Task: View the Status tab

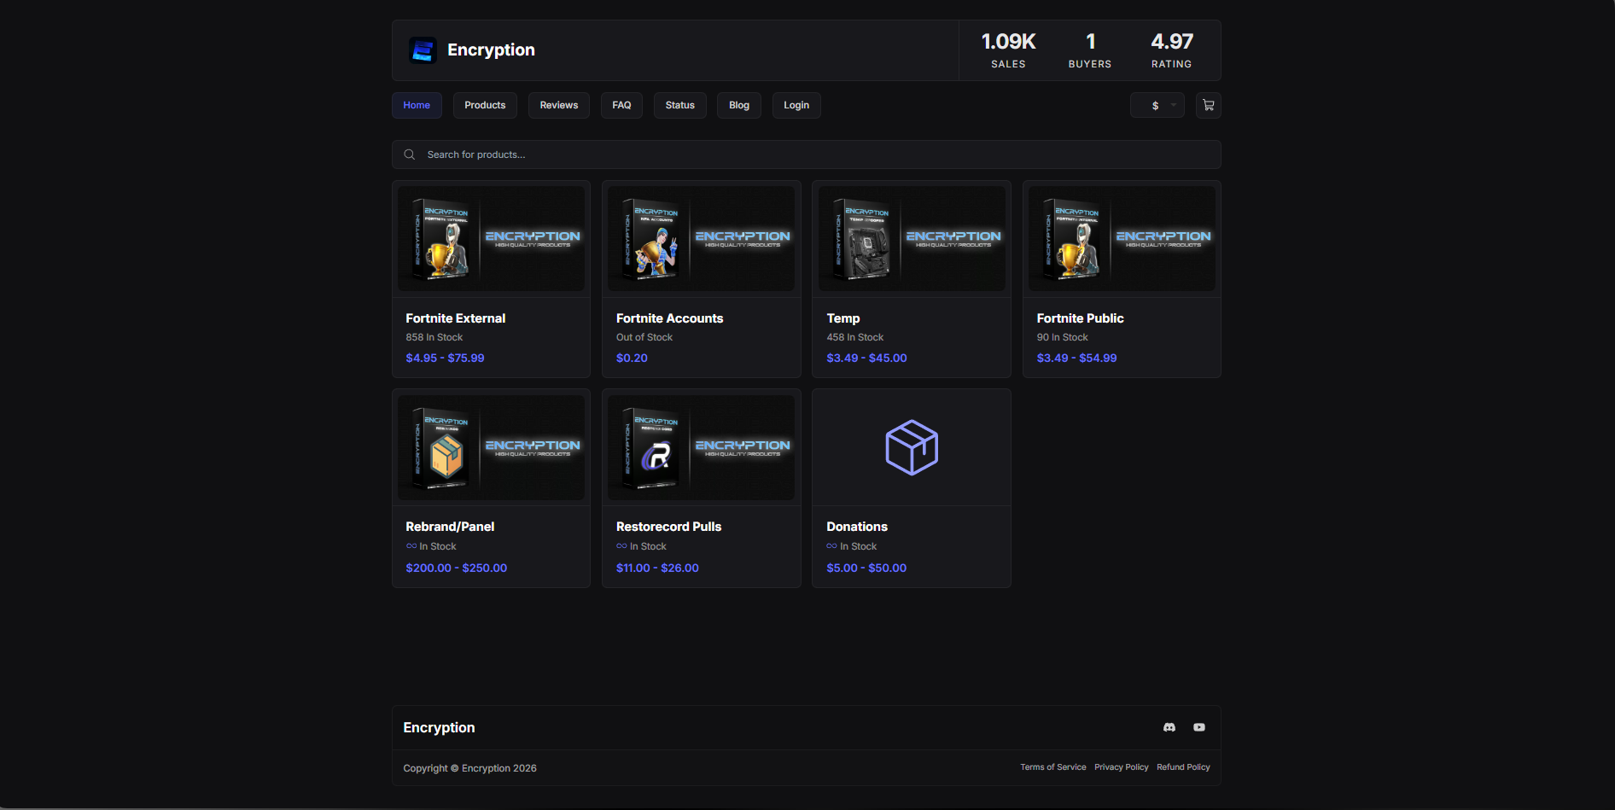Action: (680, 105)
